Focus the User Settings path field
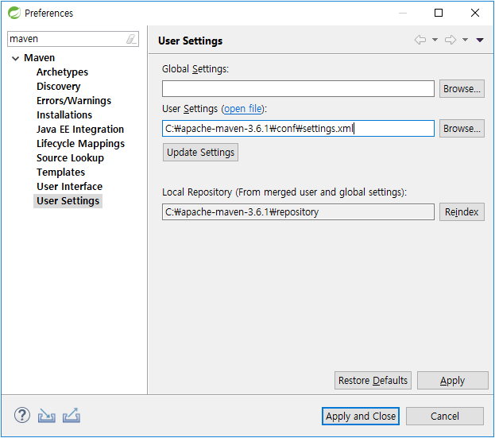Image resolution: width=495 pixels, height=438 pixels. pos(298,129)
